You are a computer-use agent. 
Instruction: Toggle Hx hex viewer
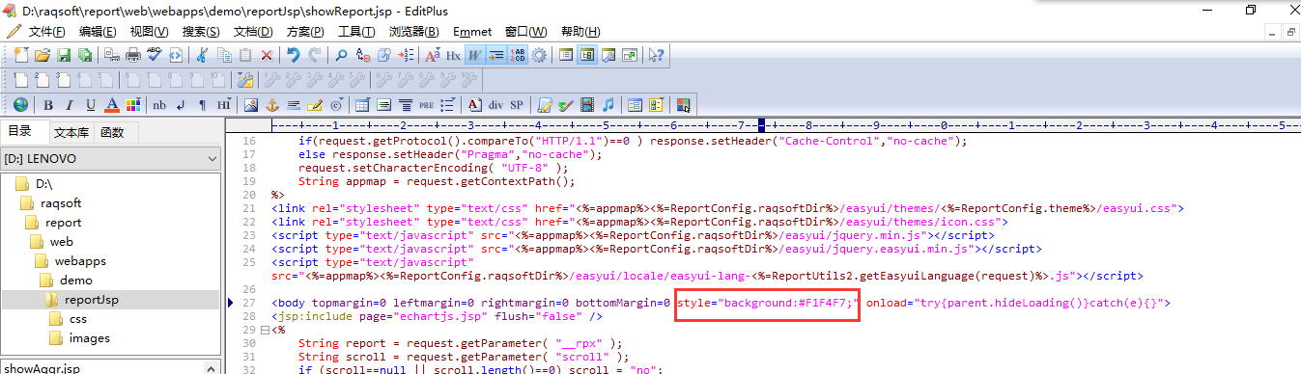[453, 55]
